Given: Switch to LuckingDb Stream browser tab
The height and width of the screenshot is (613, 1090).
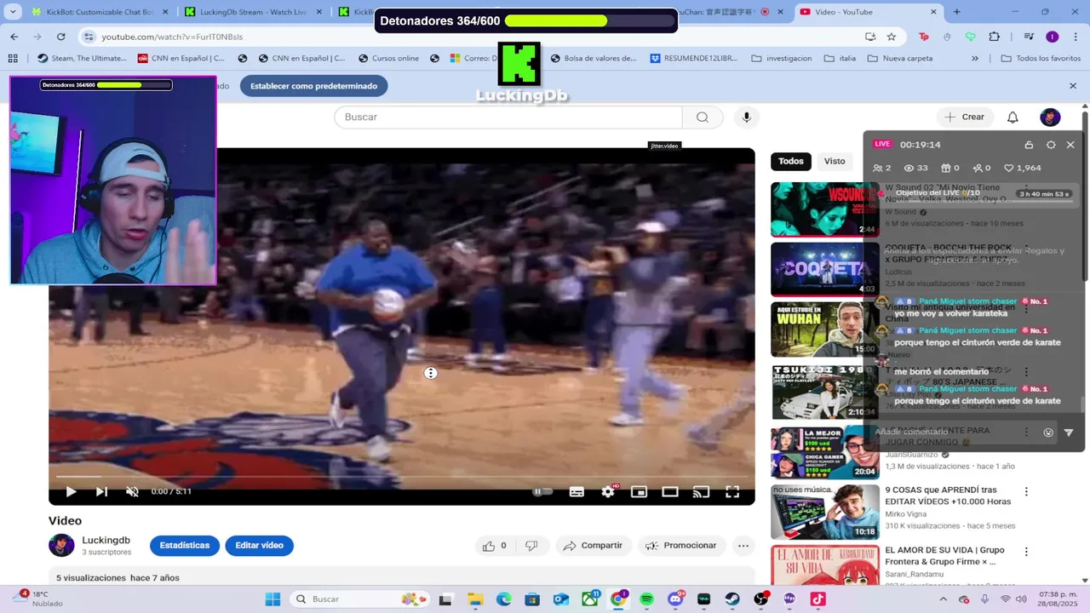Looking at the screenshot, I should (253, 12).
